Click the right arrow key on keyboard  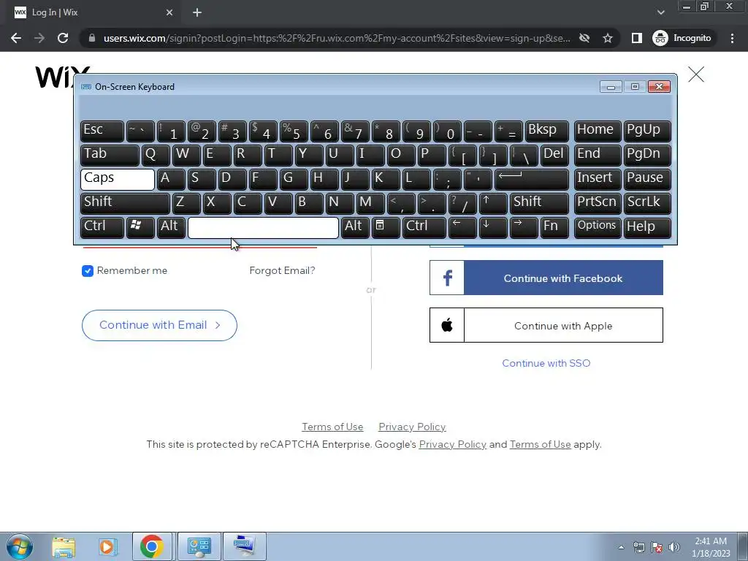click(x=523, y=228)
